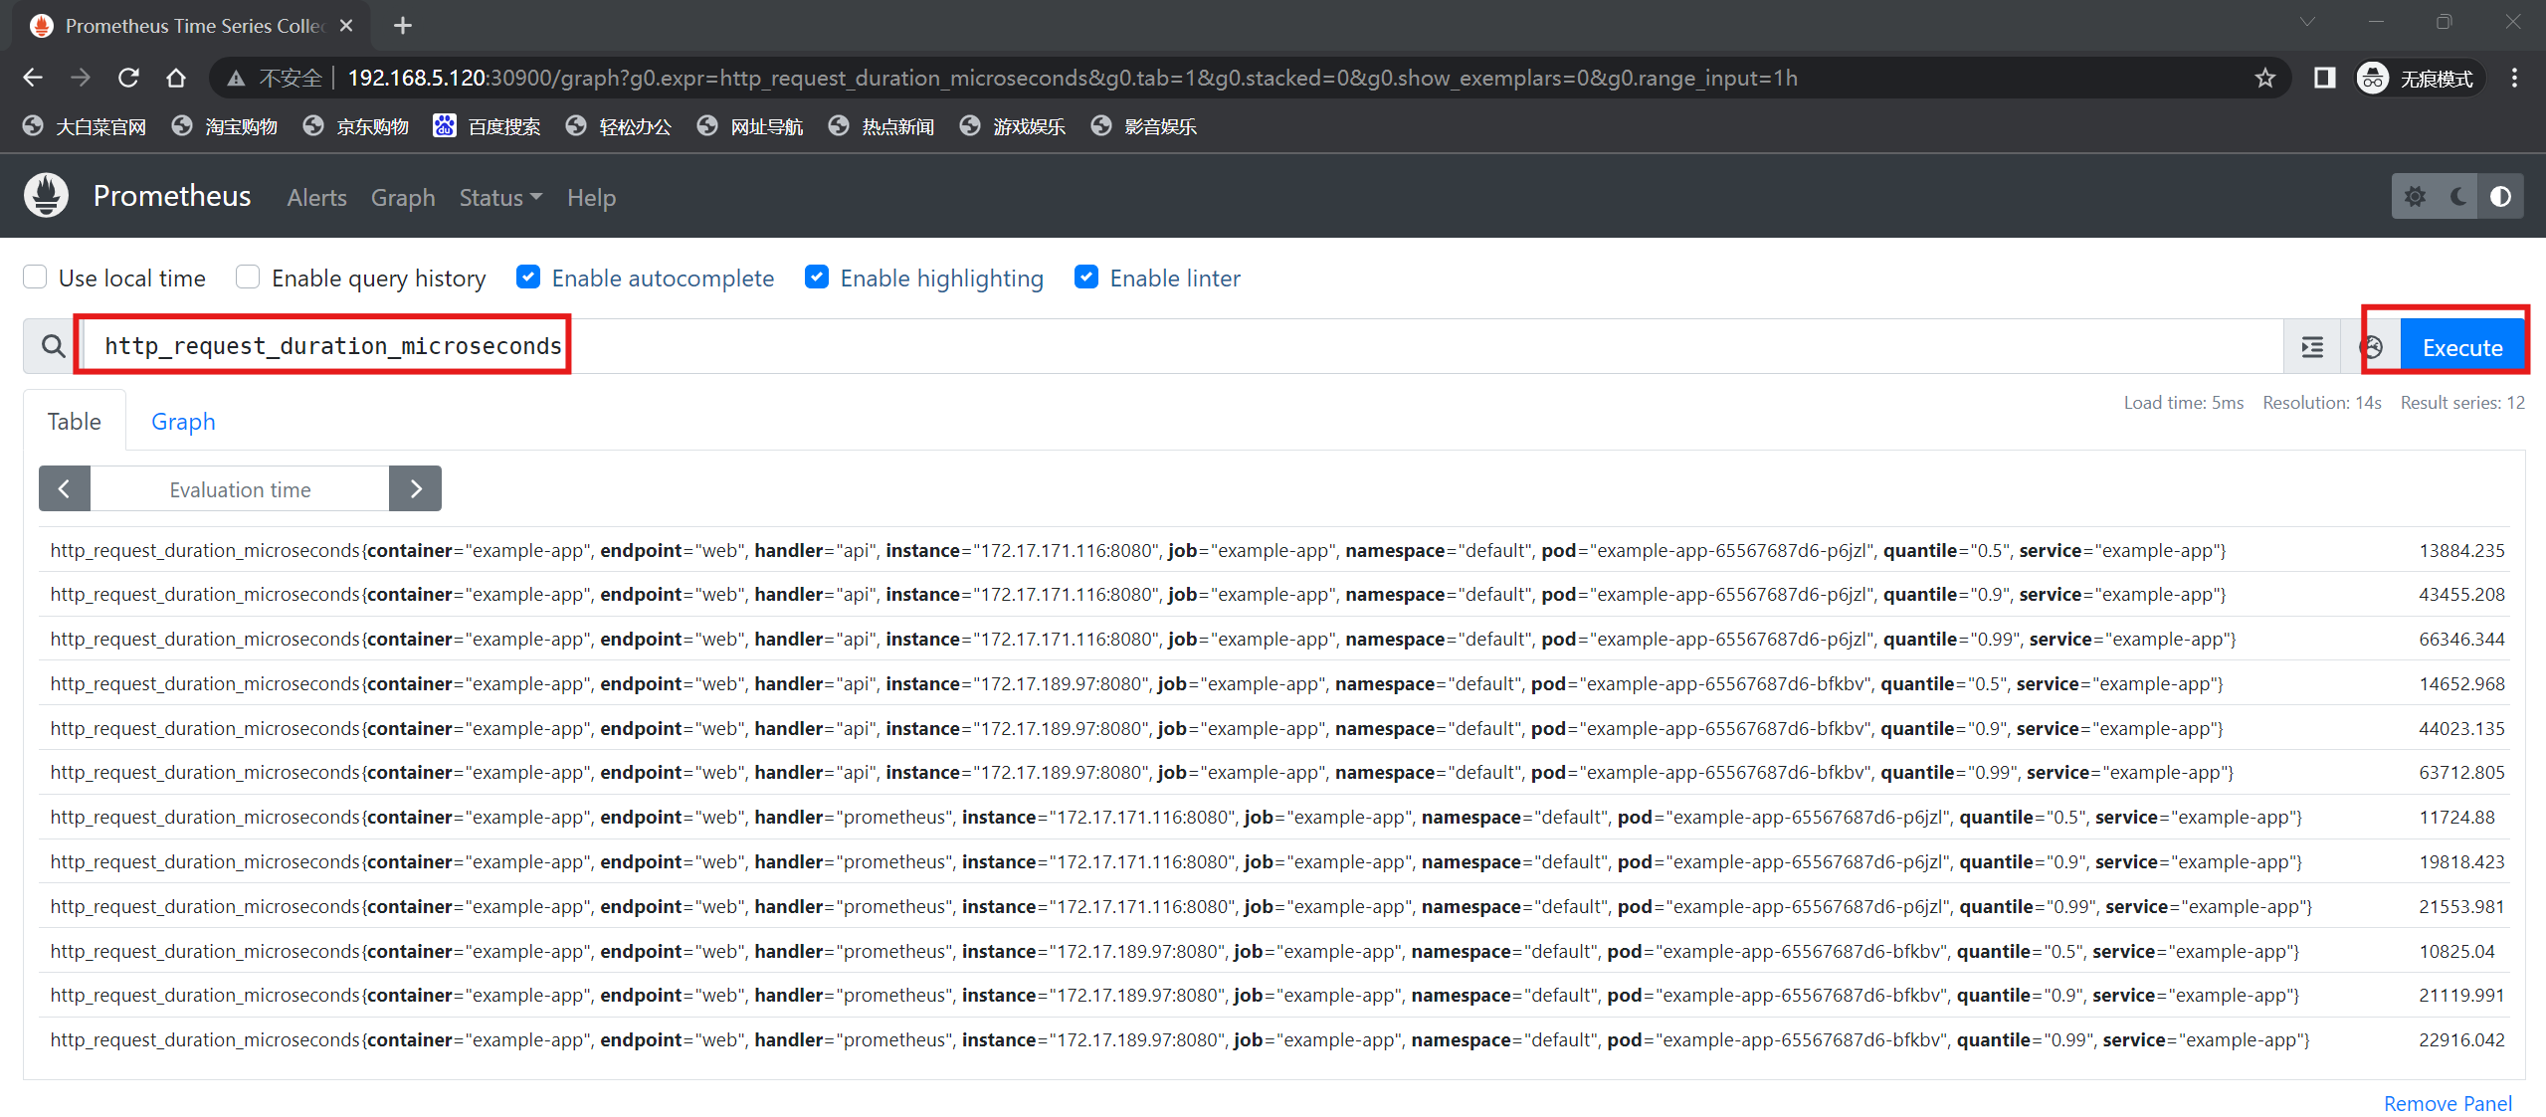The image size is (2546, 1117).
Task: Bookmark this page with the star icon
Action: point(2265,79)
